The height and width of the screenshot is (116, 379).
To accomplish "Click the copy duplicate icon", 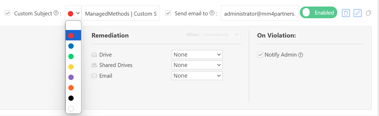I will click(368, 13).
